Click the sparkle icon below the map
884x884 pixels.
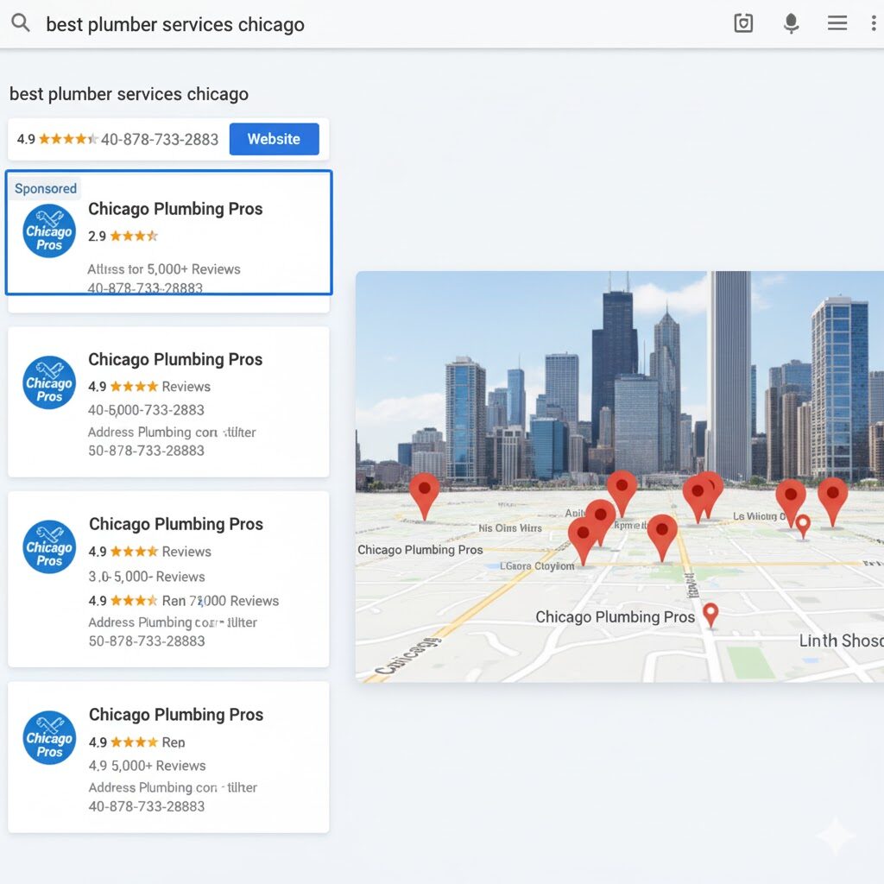836,835
